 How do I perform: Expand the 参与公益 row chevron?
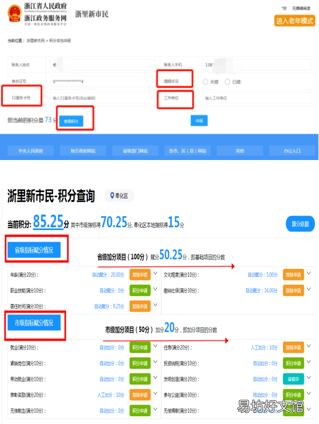pos(309,393)
